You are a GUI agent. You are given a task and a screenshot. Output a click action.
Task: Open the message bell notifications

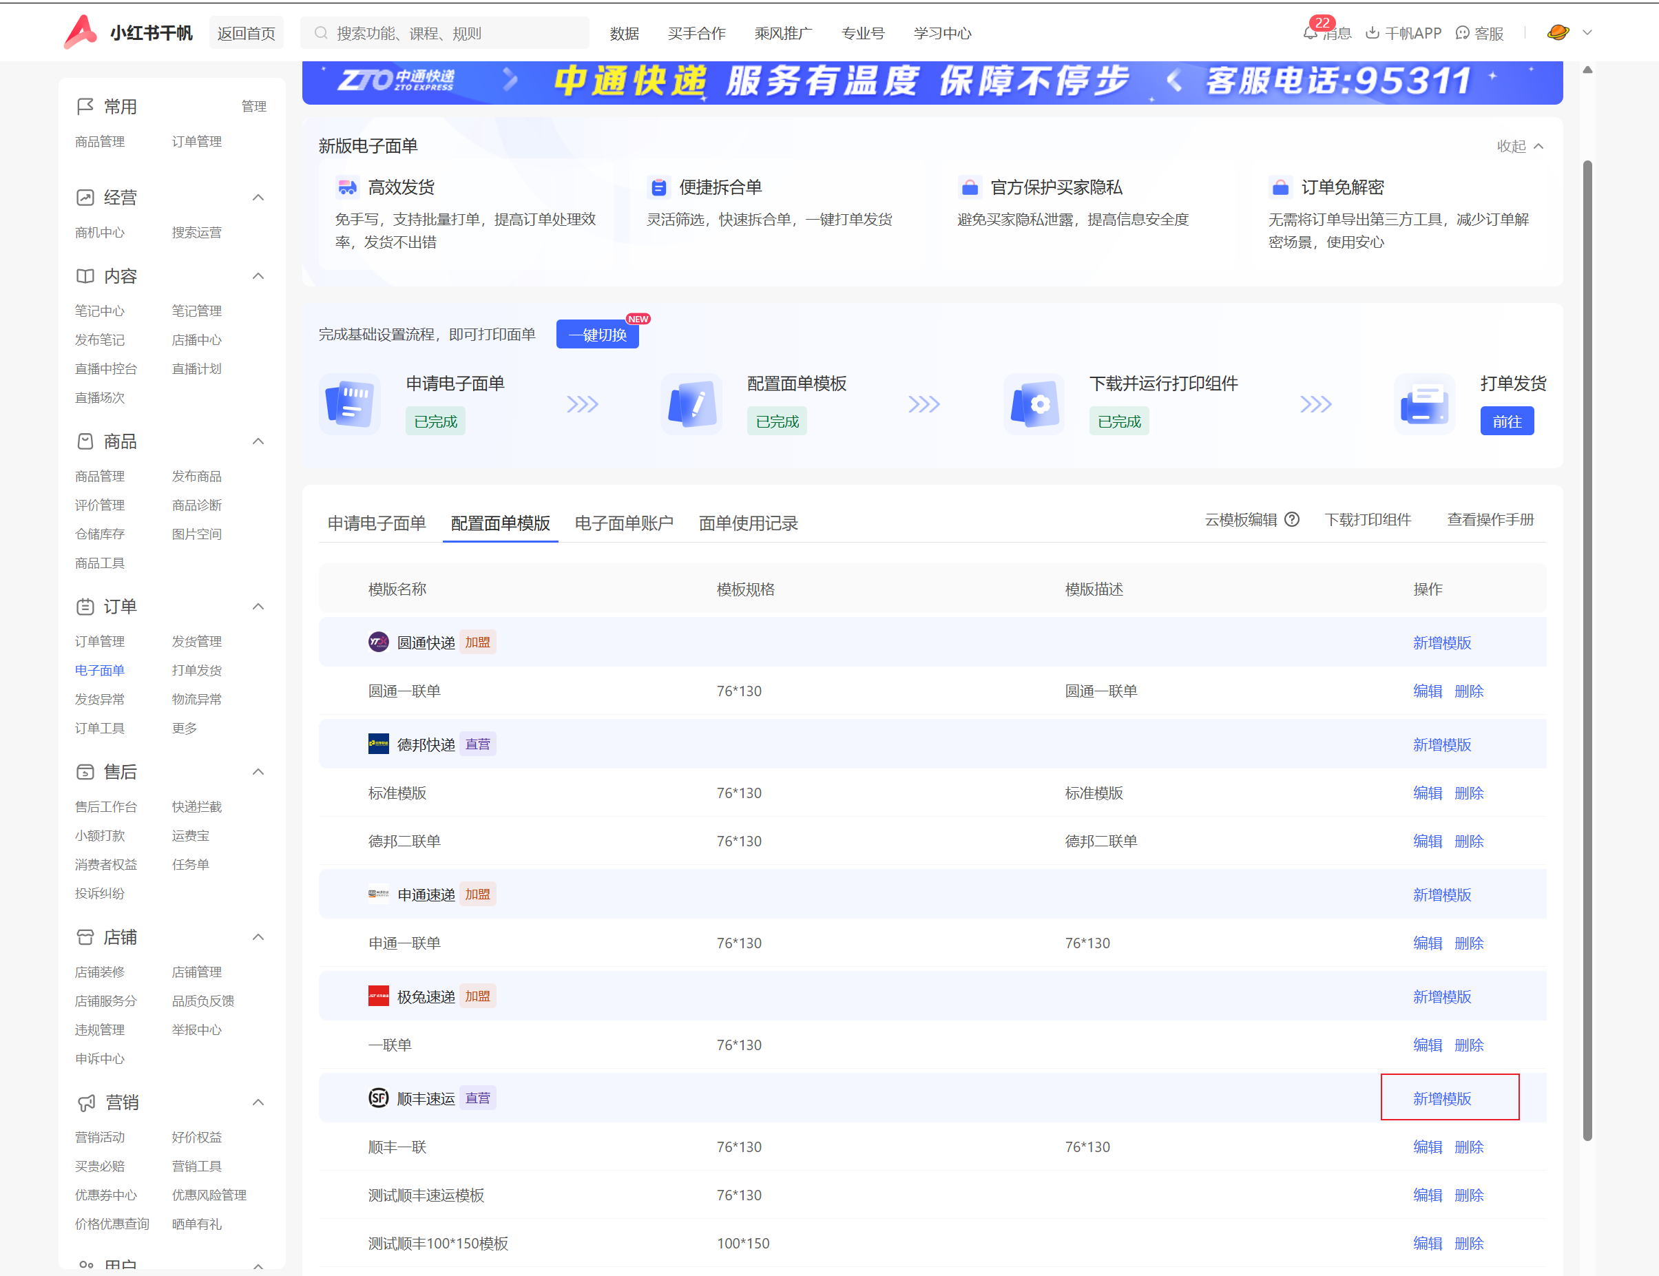pyautogui.click(x=1310, y=34)
